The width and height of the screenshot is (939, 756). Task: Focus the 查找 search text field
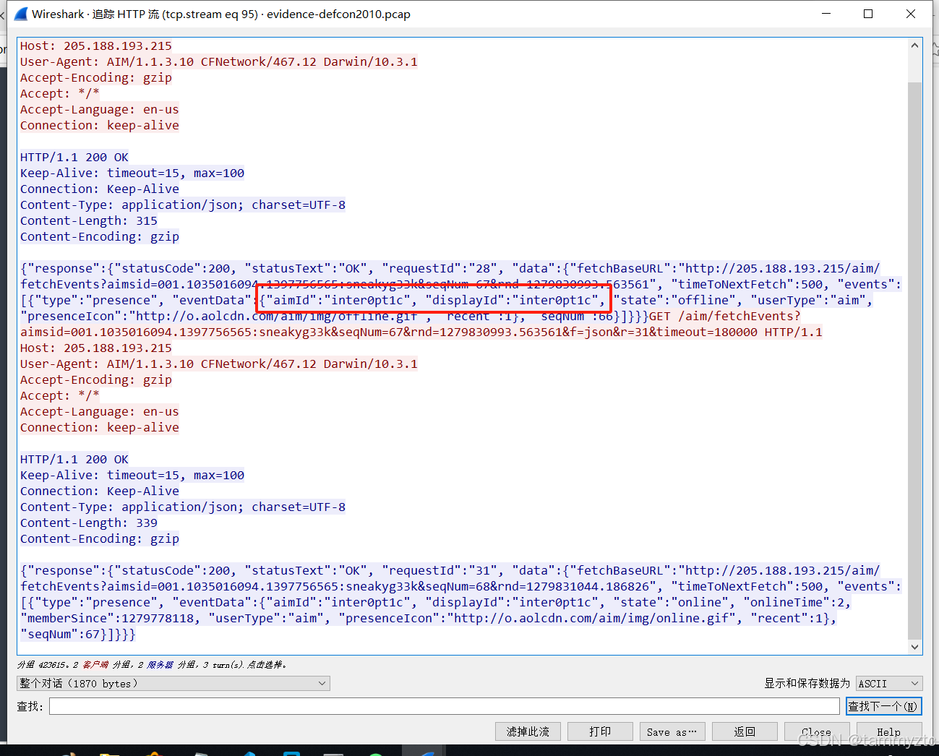(x=445, y=706)
